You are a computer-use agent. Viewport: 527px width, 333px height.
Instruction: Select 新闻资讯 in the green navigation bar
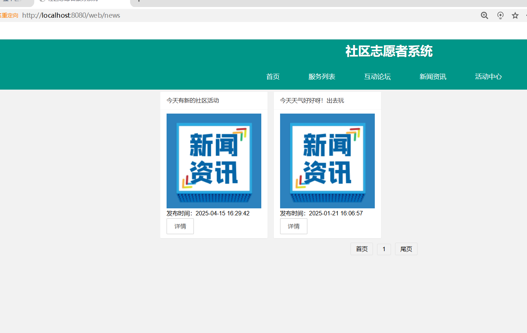(x=433, y=77)
